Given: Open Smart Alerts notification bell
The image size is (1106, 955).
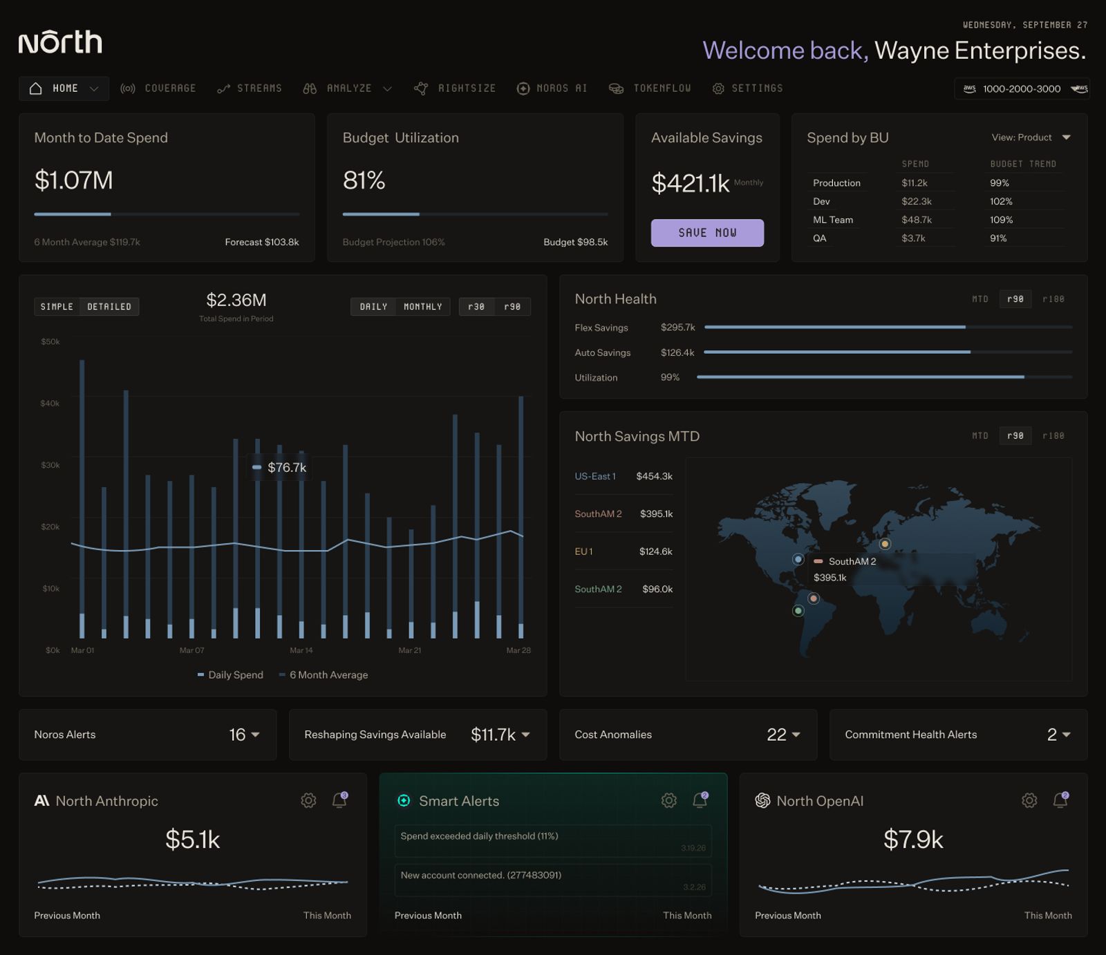Looking at the screenshot, I should tap(700, 800).
